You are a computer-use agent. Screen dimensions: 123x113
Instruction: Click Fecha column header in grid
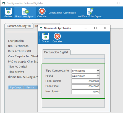tap(30, 87)
